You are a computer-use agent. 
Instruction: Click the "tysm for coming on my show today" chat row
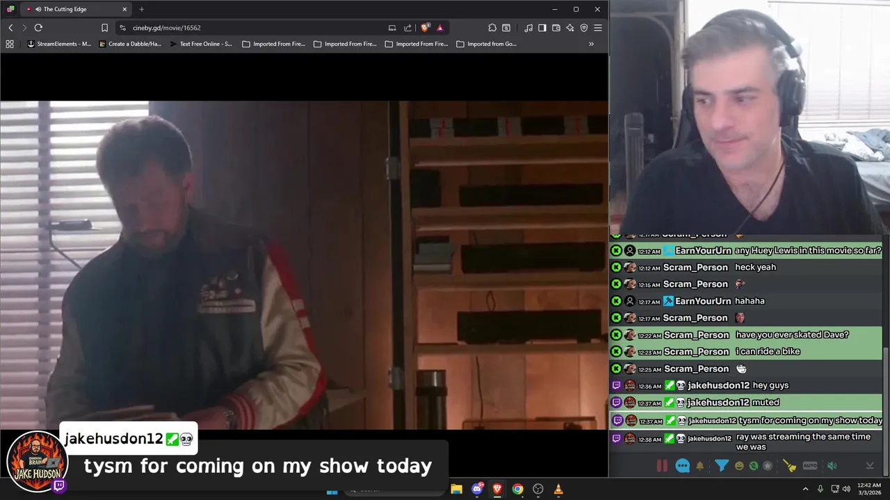[746, 420]
